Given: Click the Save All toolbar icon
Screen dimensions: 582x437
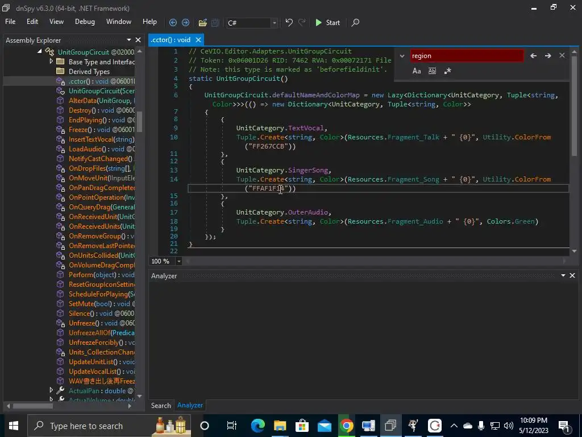Looking at the screenshot, I should click(215, 23).
